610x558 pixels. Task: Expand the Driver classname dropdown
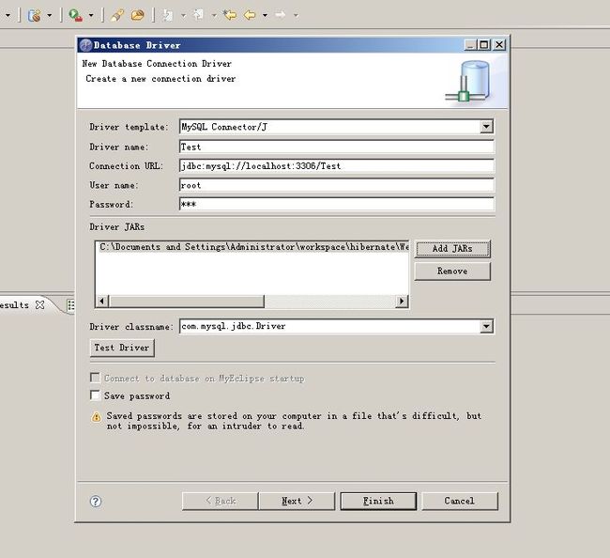(x=486, y=326)
